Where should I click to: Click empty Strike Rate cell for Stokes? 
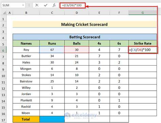point(143,75)
